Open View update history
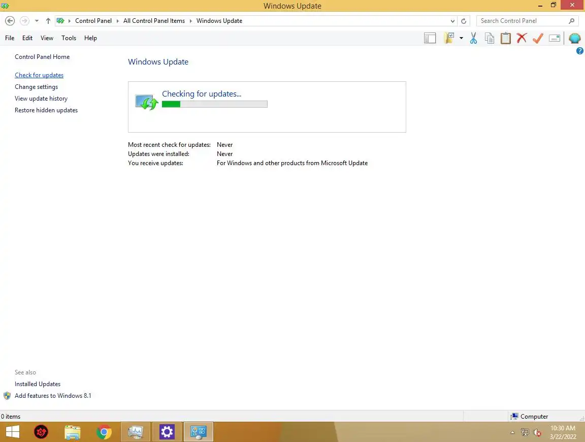 [x=41, y=99]
